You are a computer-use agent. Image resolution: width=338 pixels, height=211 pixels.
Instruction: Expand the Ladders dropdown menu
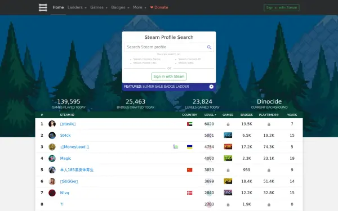[77, 7]
